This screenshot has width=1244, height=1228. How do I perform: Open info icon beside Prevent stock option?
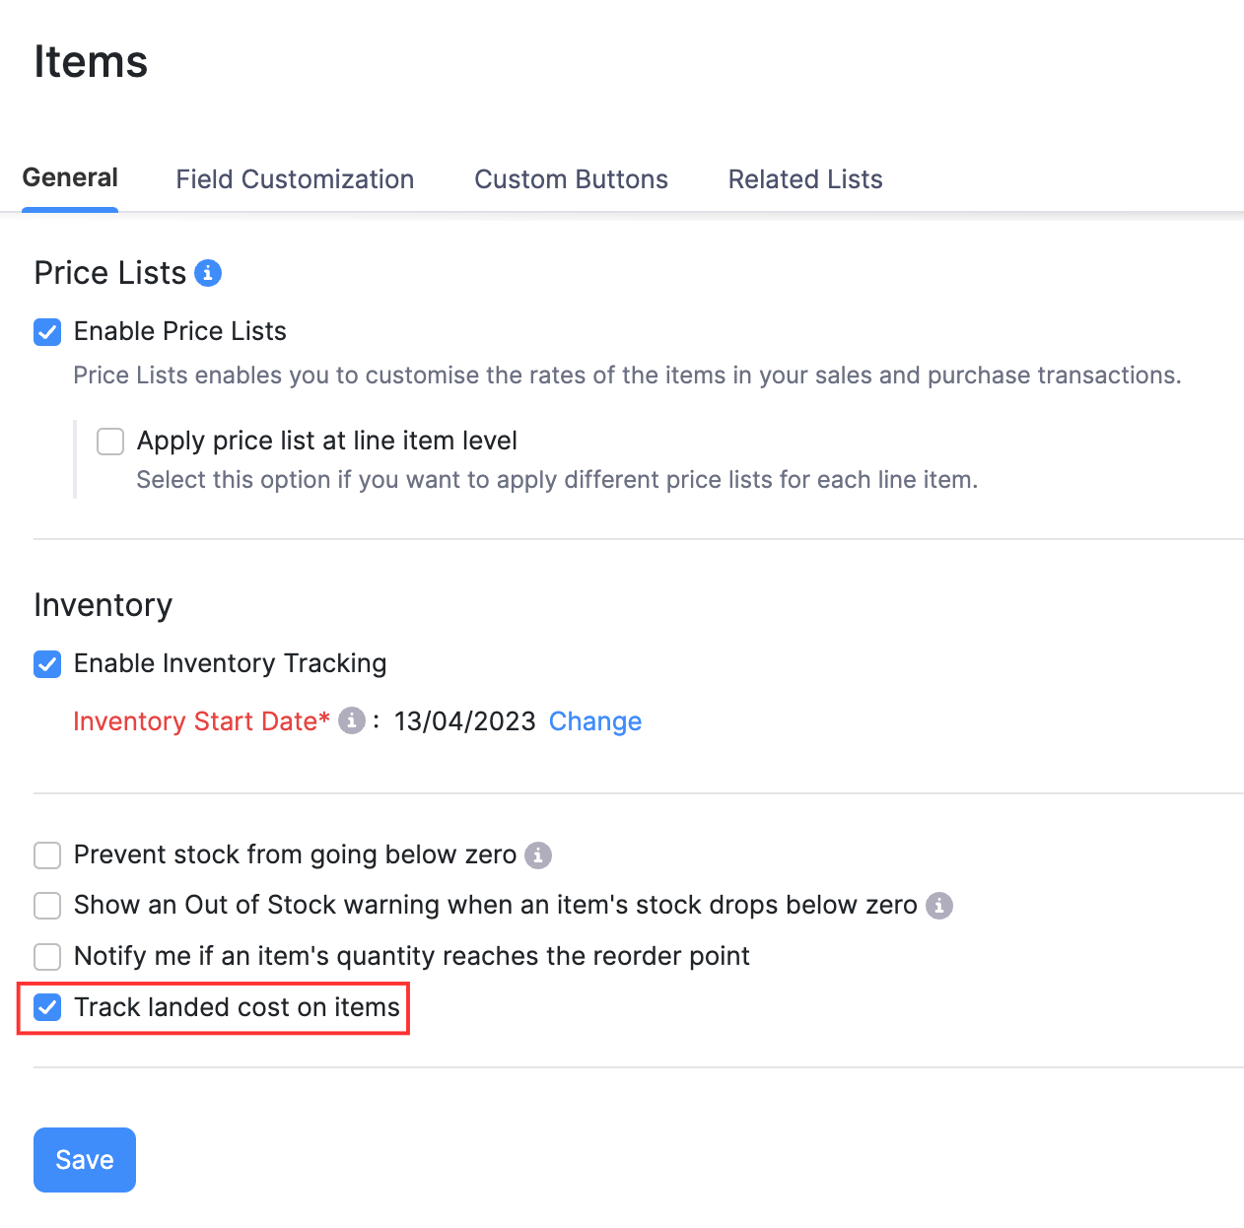tap(538, 854)
